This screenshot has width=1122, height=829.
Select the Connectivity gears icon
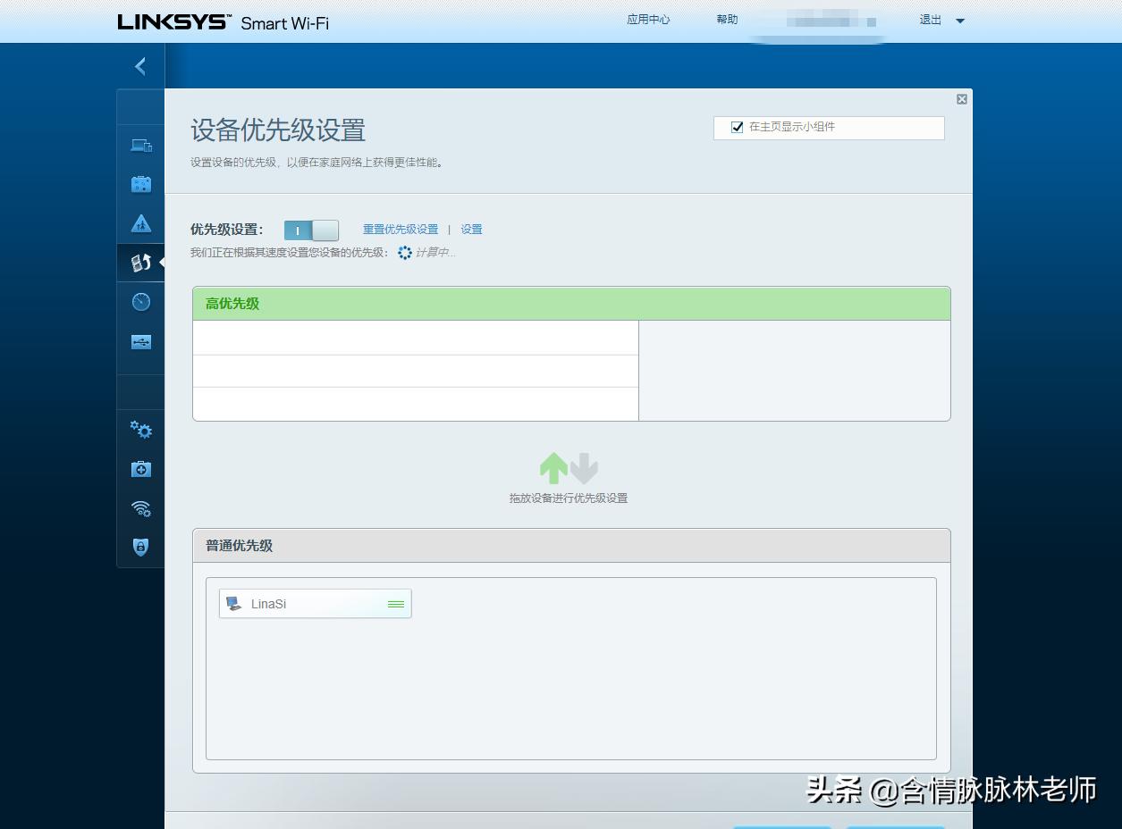140,430
